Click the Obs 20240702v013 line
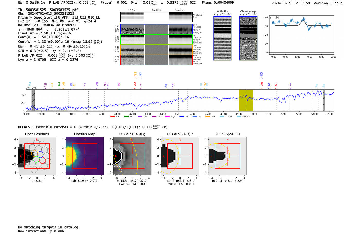 pos(46,14)
